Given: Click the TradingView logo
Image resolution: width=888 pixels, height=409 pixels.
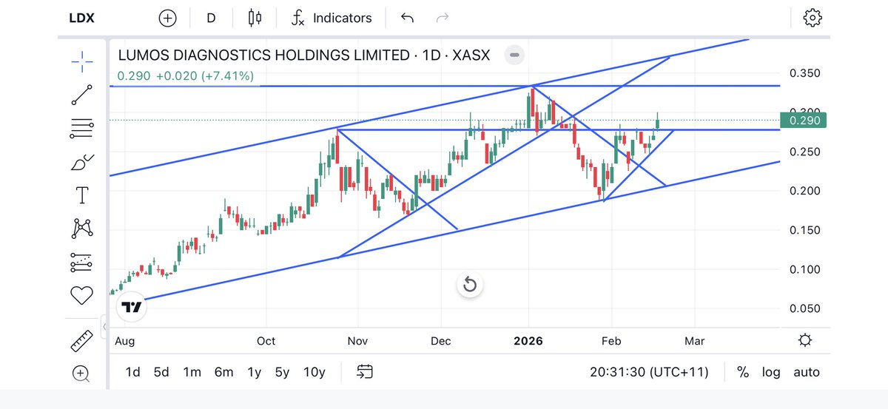Looking at the screenshot, I should point(132,307).
